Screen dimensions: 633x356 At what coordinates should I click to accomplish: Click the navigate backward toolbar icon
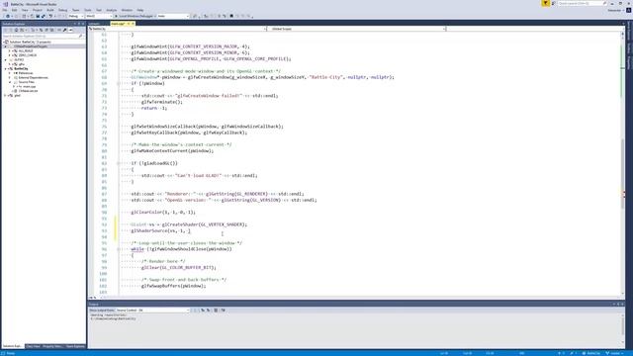8,16
